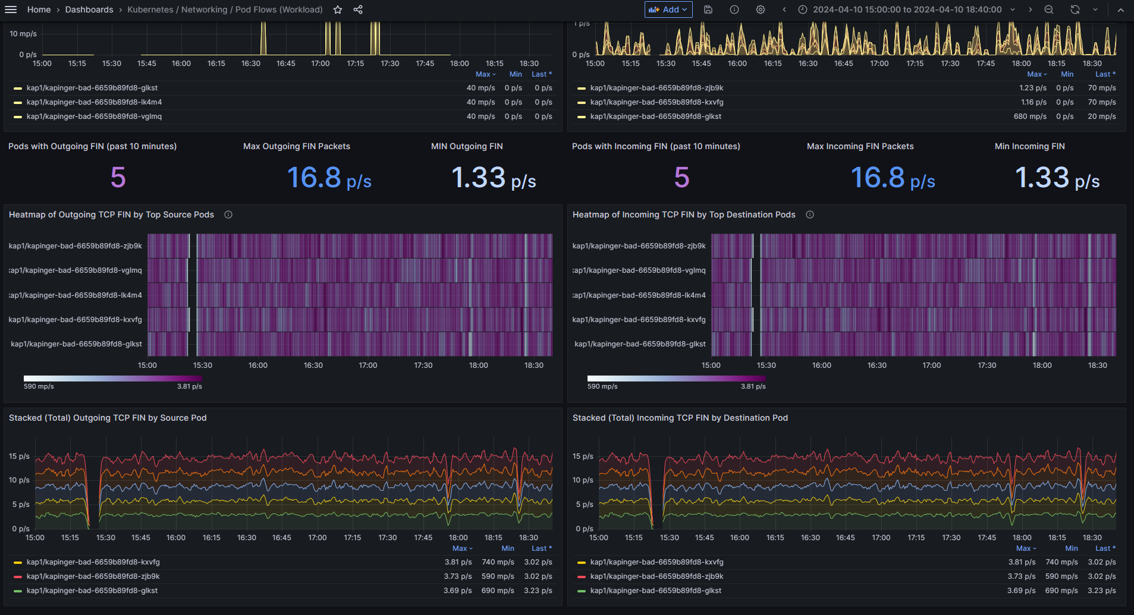Click the outgoing heatmap color scale bar

click(x=113, y=378)
